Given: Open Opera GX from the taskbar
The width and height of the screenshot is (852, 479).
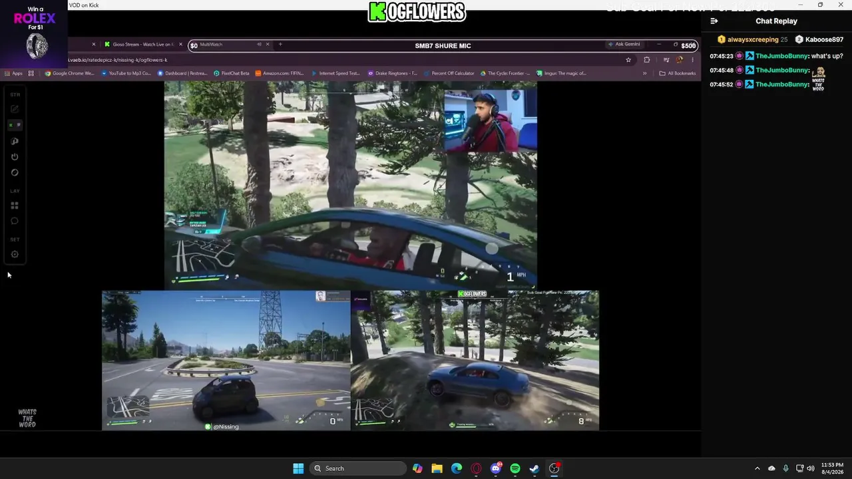Looking at the screenshot, I should tap(476, 468).
